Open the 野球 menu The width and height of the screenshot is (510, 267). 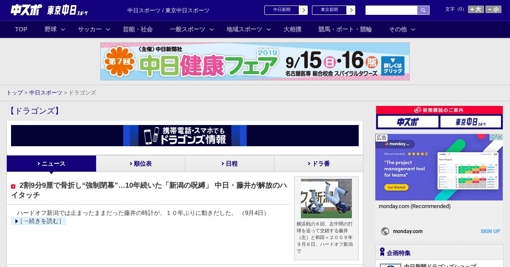point(51,29)
